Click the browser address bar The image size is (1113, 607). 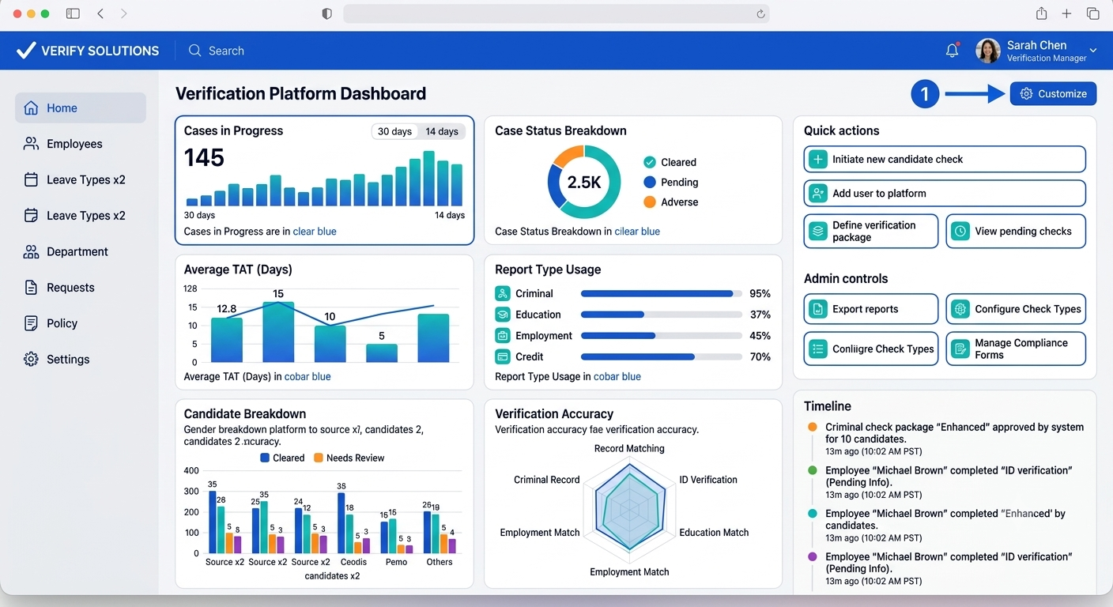pos(556,13)
